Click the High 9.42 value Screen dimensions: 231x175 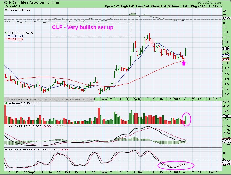[x=128, y=6]
